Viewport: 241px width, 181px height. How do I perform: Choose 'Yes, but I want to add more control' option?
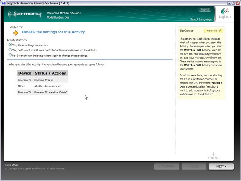pyautogui.click(x=10, y=50)
